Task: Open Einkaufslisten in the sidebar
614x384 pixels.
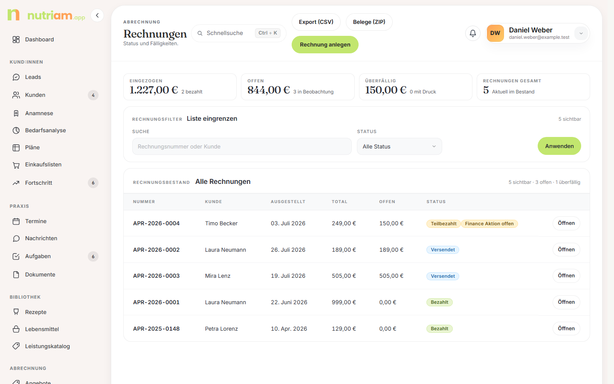Action: click(x=55, y=165)
